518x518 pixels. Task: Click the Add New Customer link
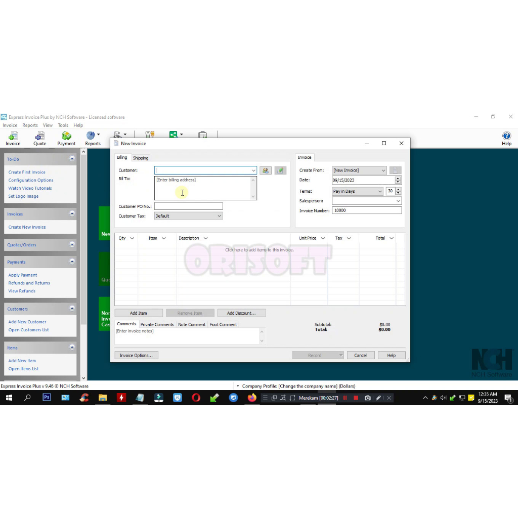click(27, 322)
